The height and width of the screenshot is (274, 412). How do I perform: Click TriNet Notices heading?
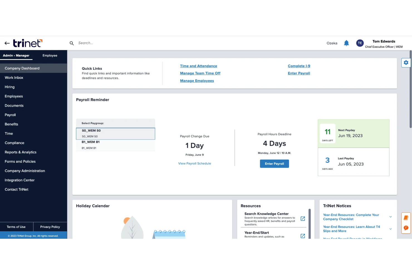pyautogui.click(x=337, y=206)
